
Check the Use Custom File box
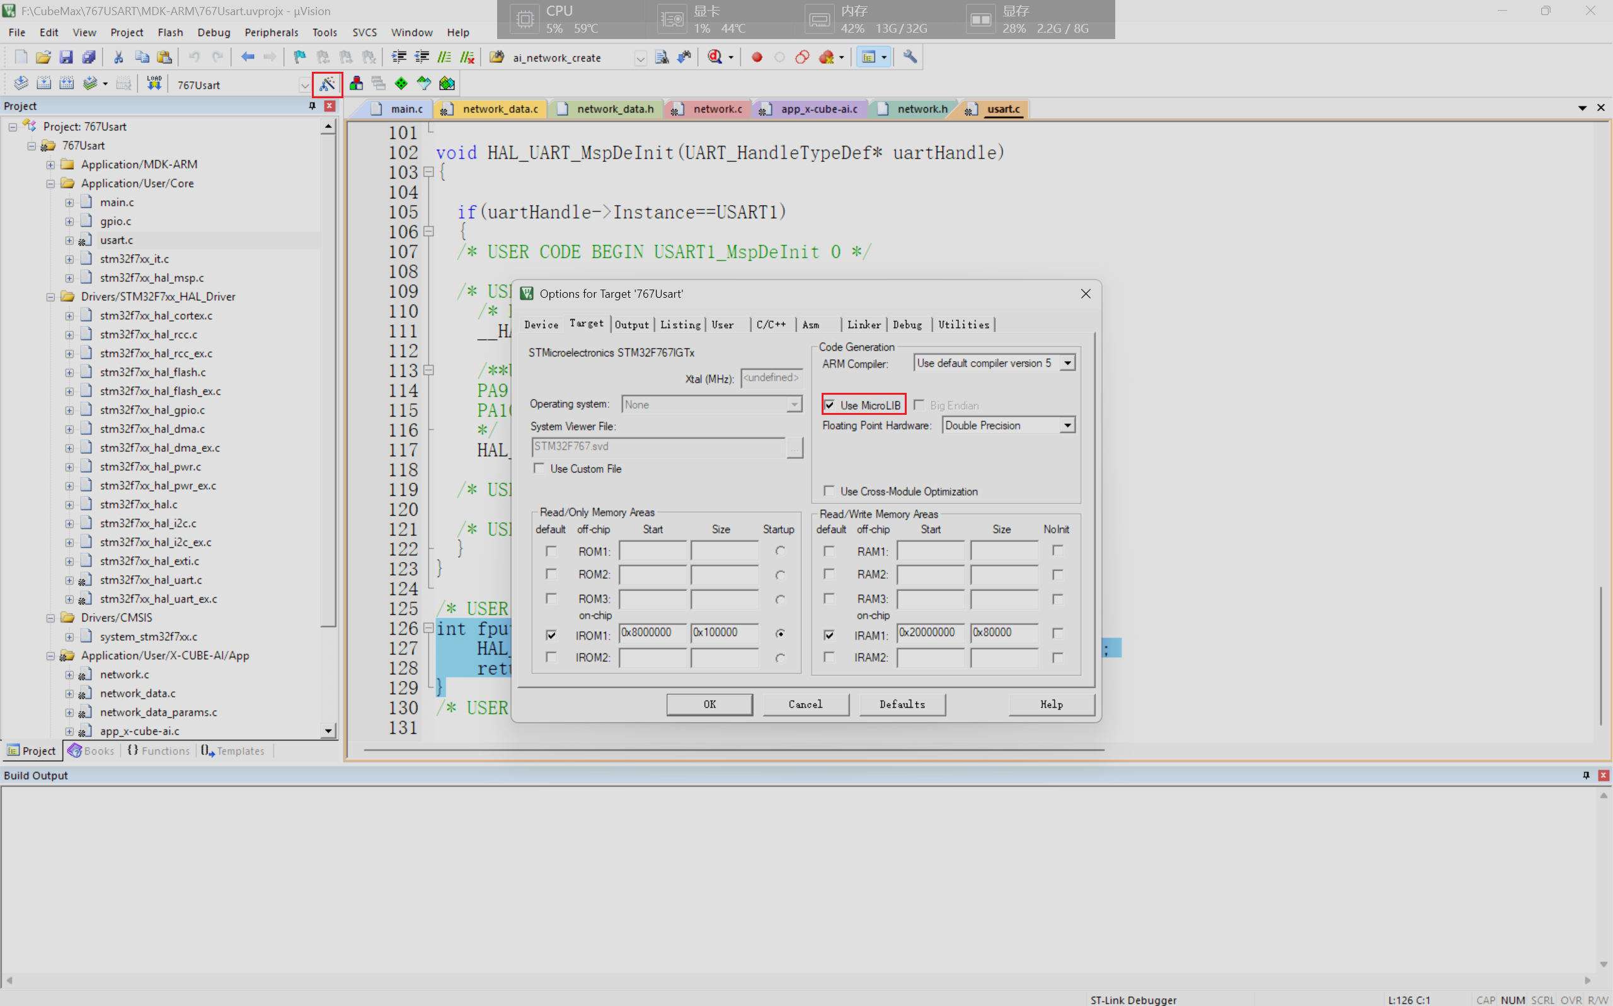[x=539, y=468]
